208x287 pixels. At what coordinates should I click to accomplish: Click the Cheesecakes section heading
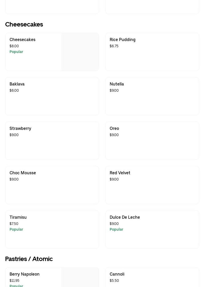[x=24, y=24]
